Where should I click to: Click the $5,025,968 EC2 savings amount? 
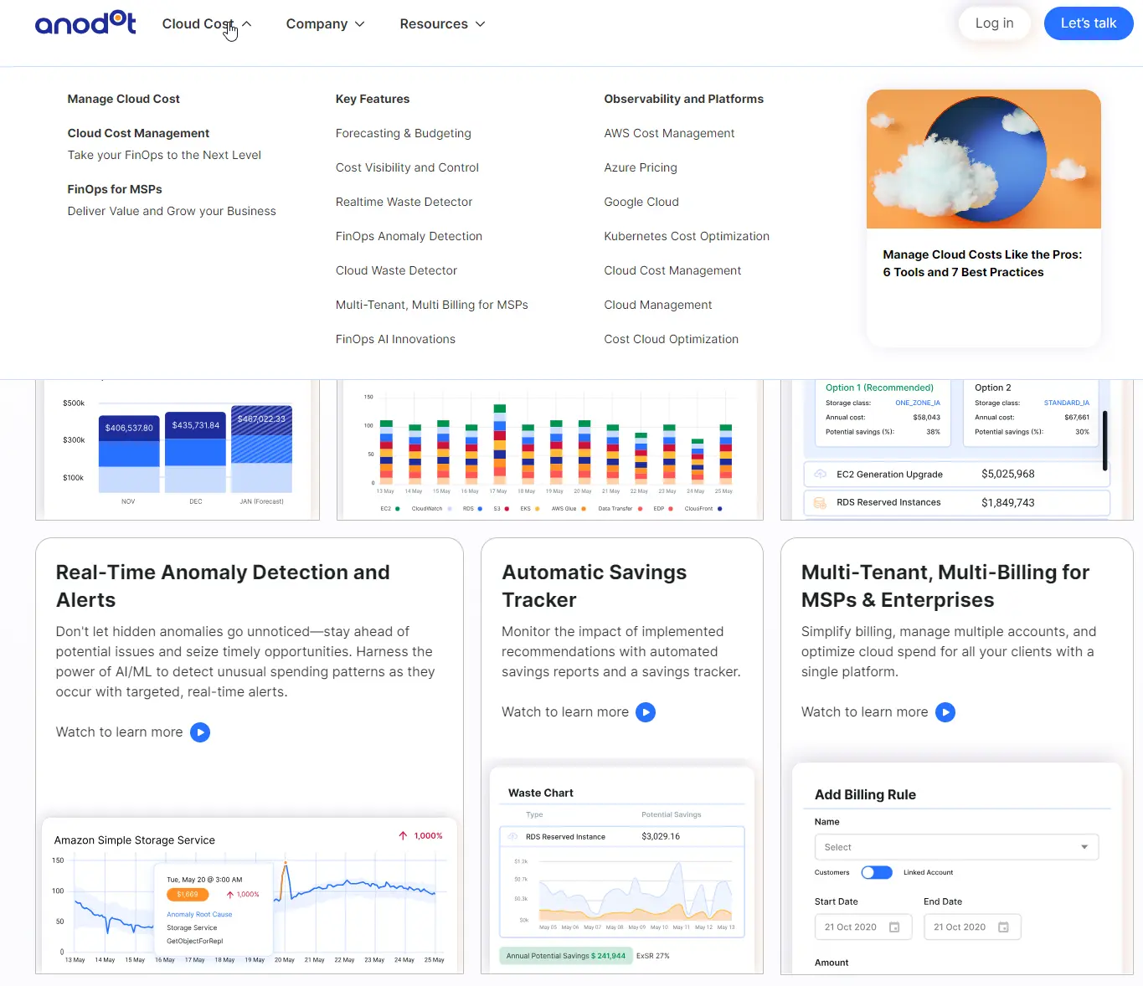tap(1008, 474)
